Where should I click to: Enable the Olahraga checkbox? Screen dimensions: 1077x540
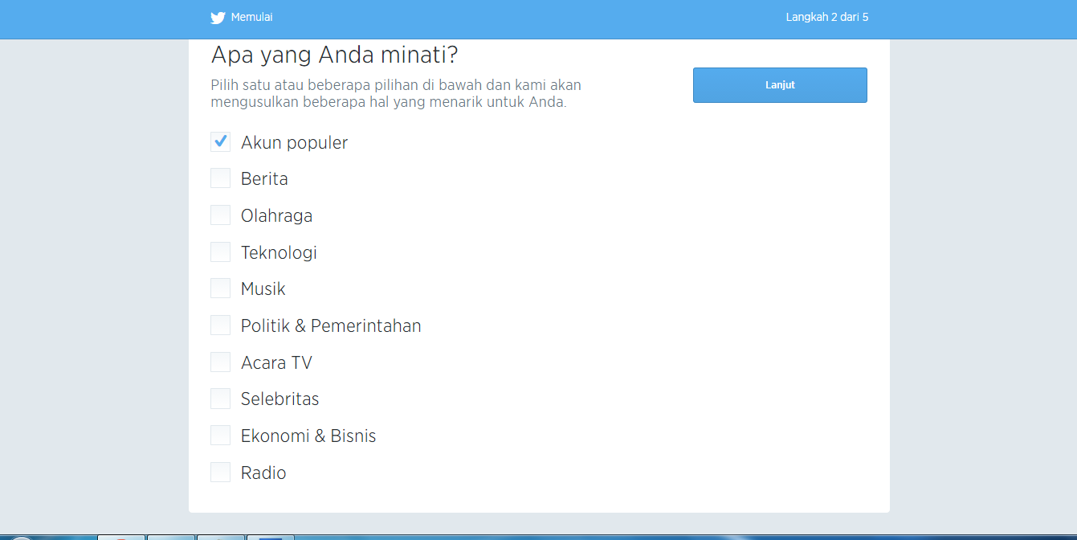click(220, 215)
